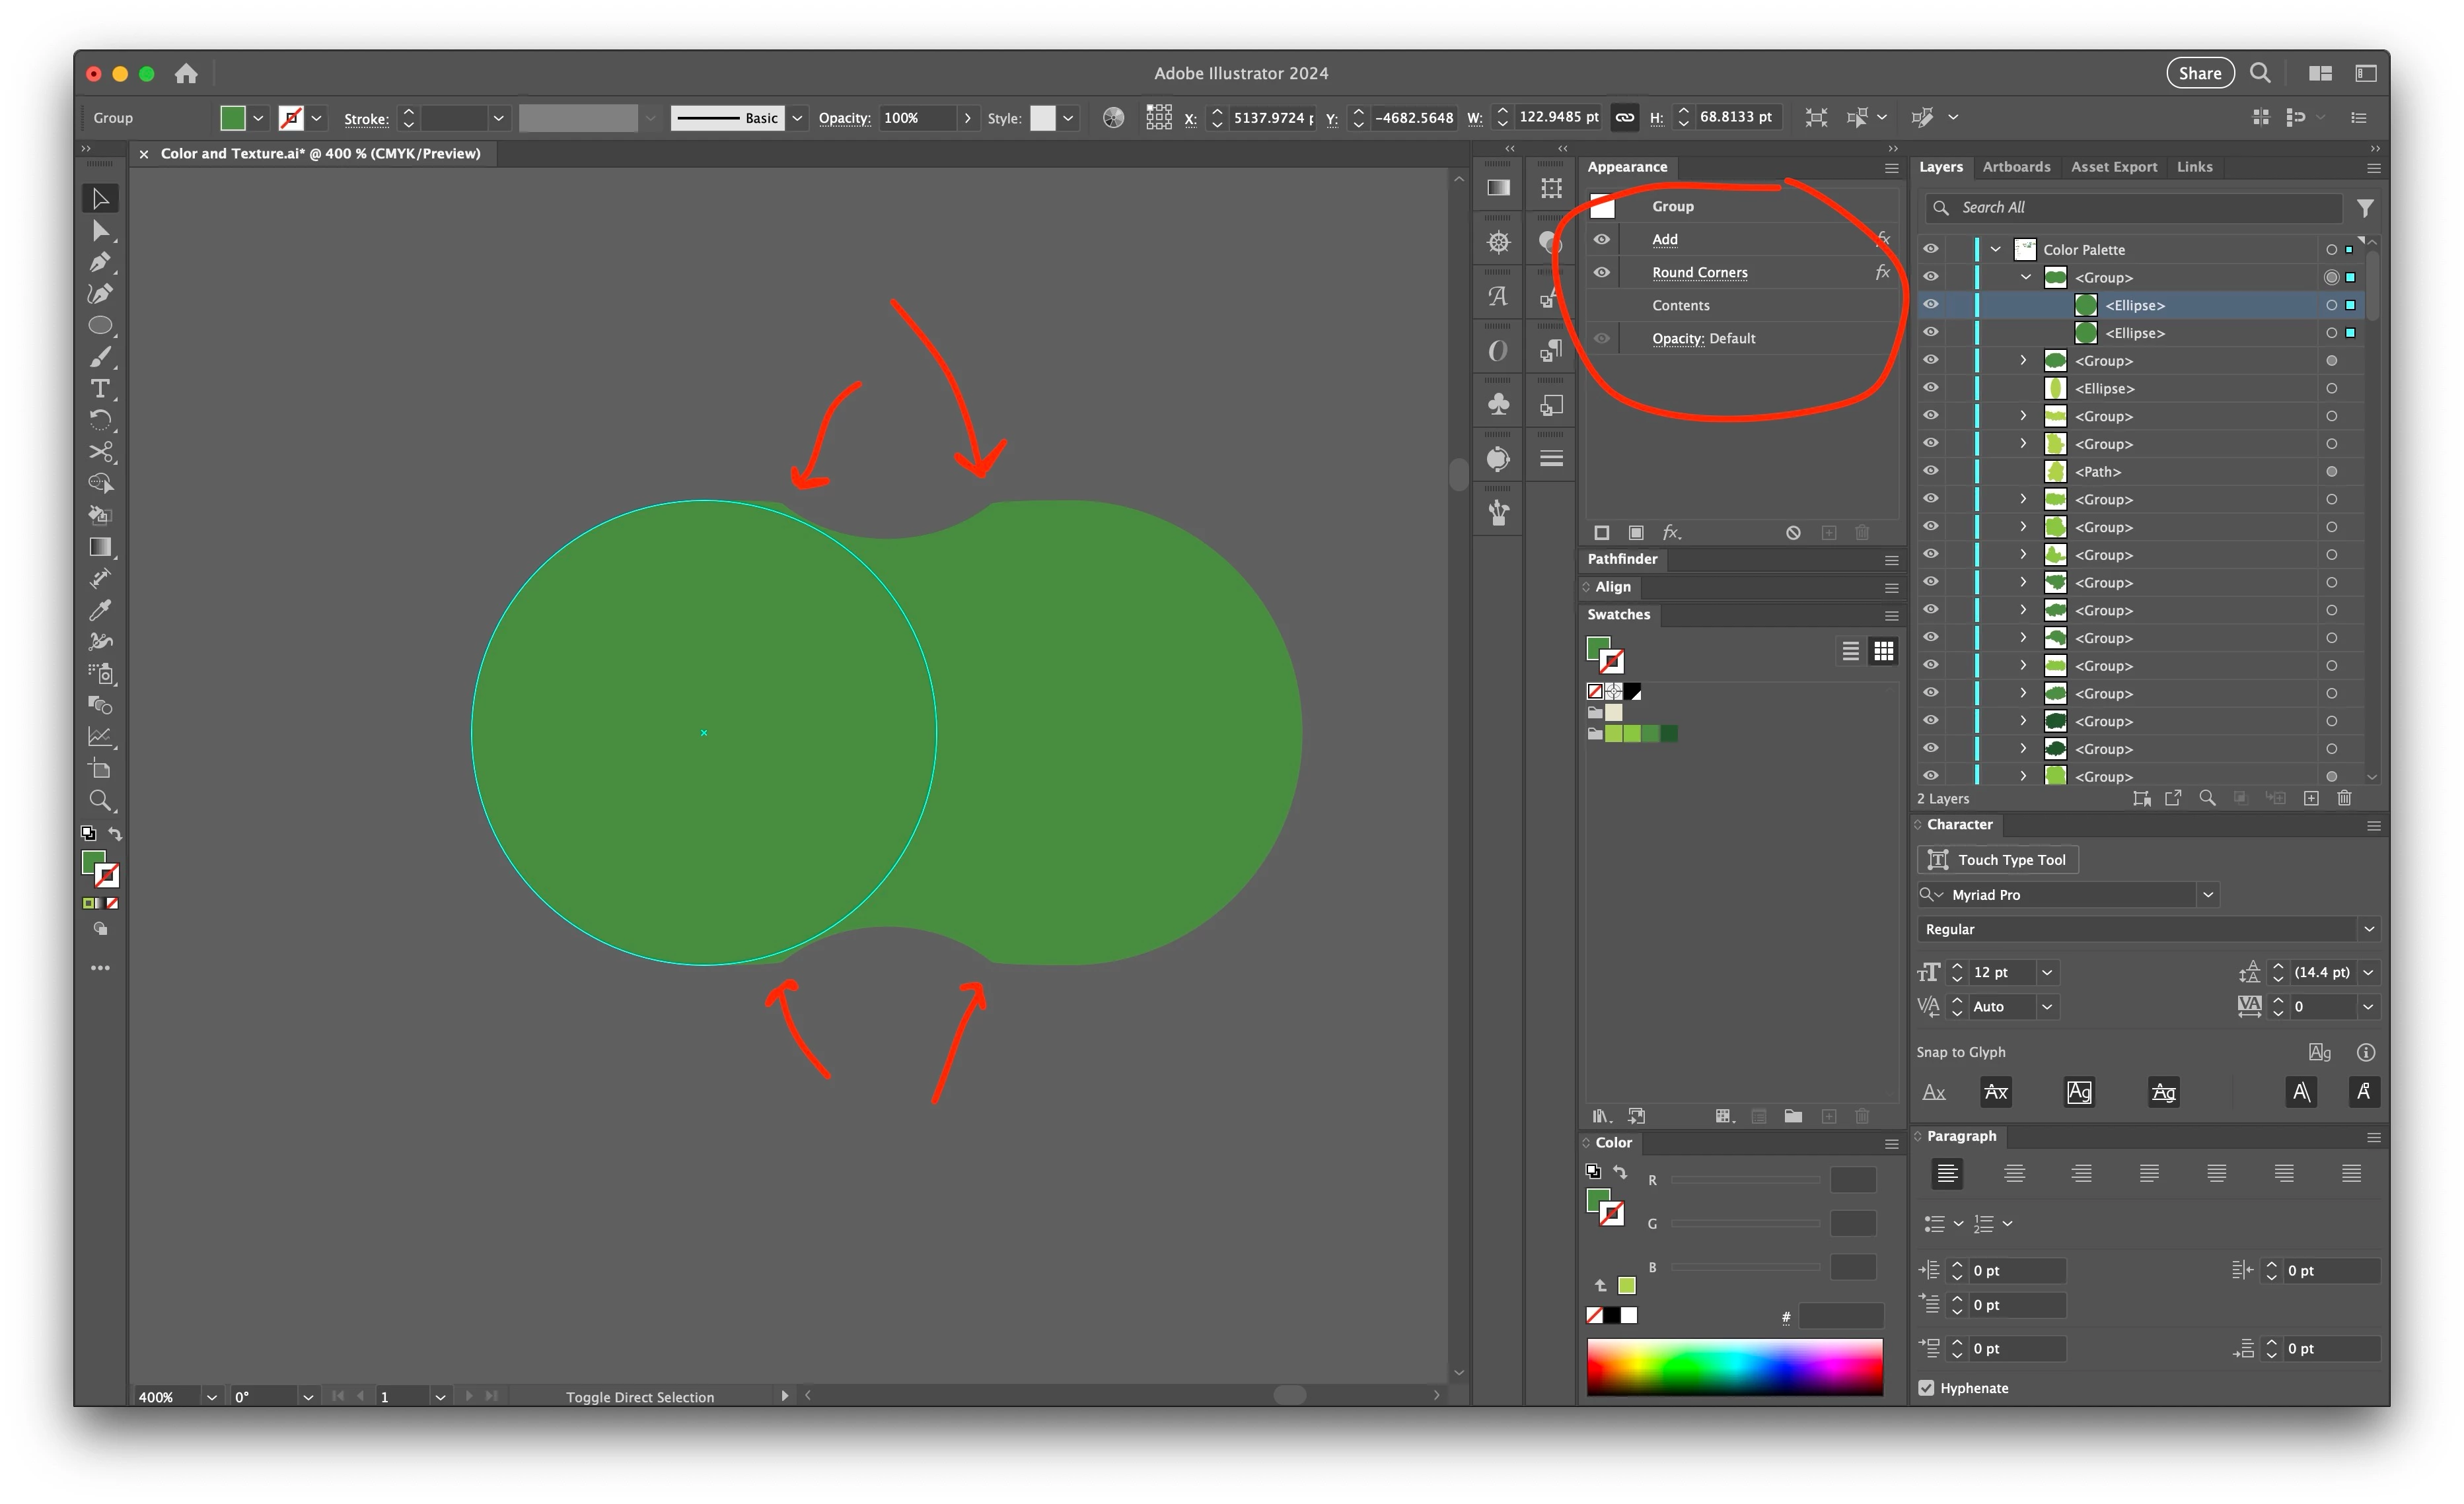This screenshot has height=1504, width=2464.
Task: Select the Pen tool
Action: (x=100, y=263)
